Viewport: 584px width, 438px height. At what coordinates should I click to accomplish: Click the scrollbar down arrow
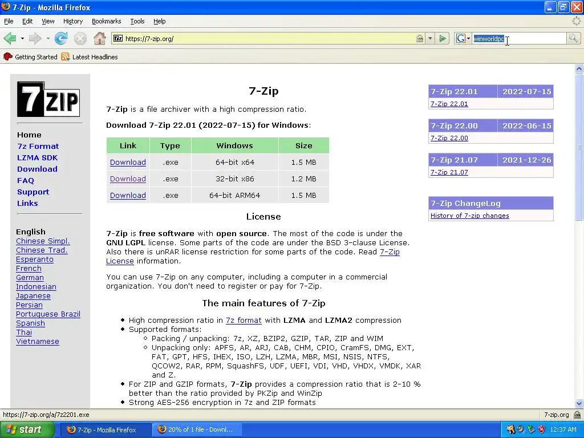coord(579,403)
